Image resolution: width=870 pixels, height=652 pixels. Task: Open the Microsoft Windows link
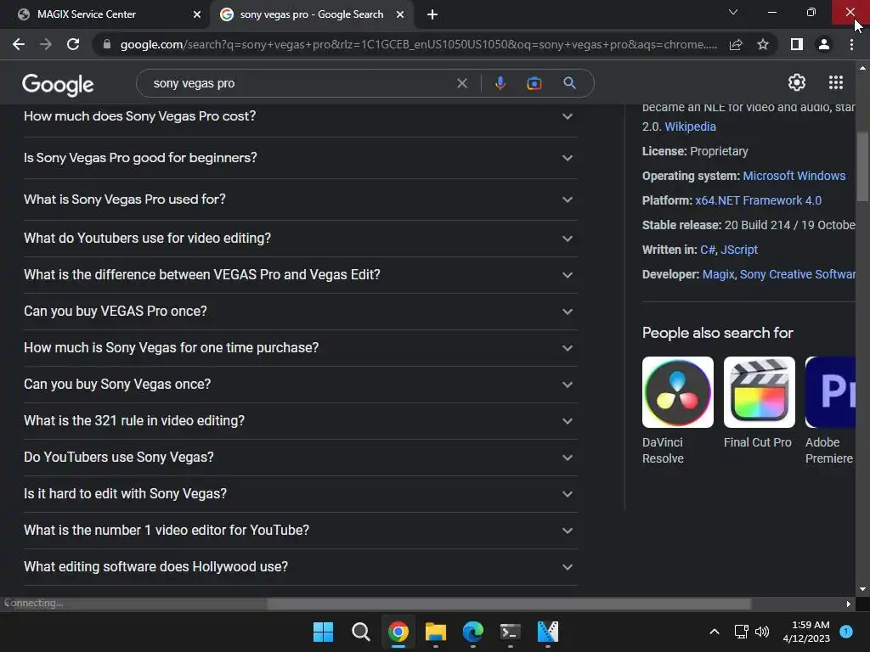pos(794,176)
